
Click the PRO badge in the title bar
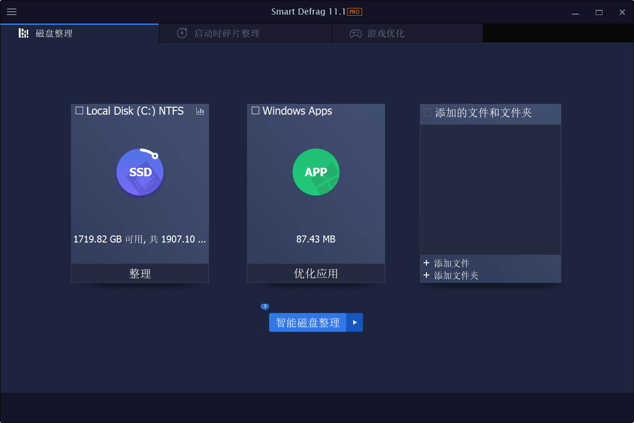[x=354, y=12]
